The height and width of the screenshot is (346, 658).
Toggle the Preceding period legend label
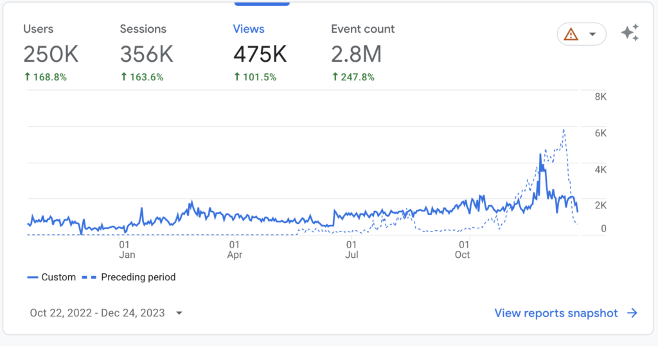(x=138, y=277)
